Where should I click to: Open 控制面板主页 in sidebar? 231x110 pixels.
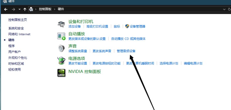click(18, 20)
